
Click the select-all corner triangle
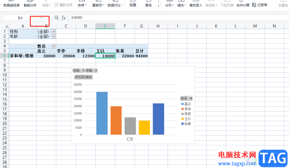click(6, 26)
